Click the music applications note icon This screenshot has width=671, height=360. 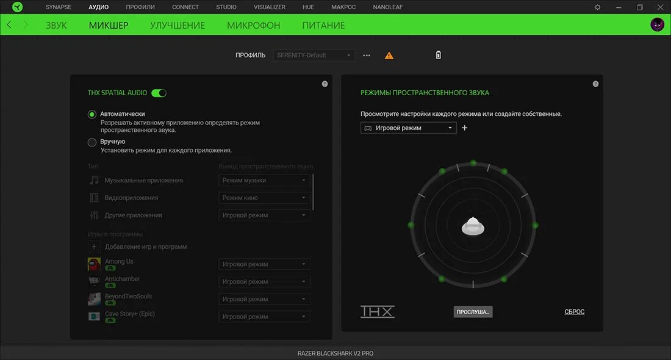[x=94, y=180]
